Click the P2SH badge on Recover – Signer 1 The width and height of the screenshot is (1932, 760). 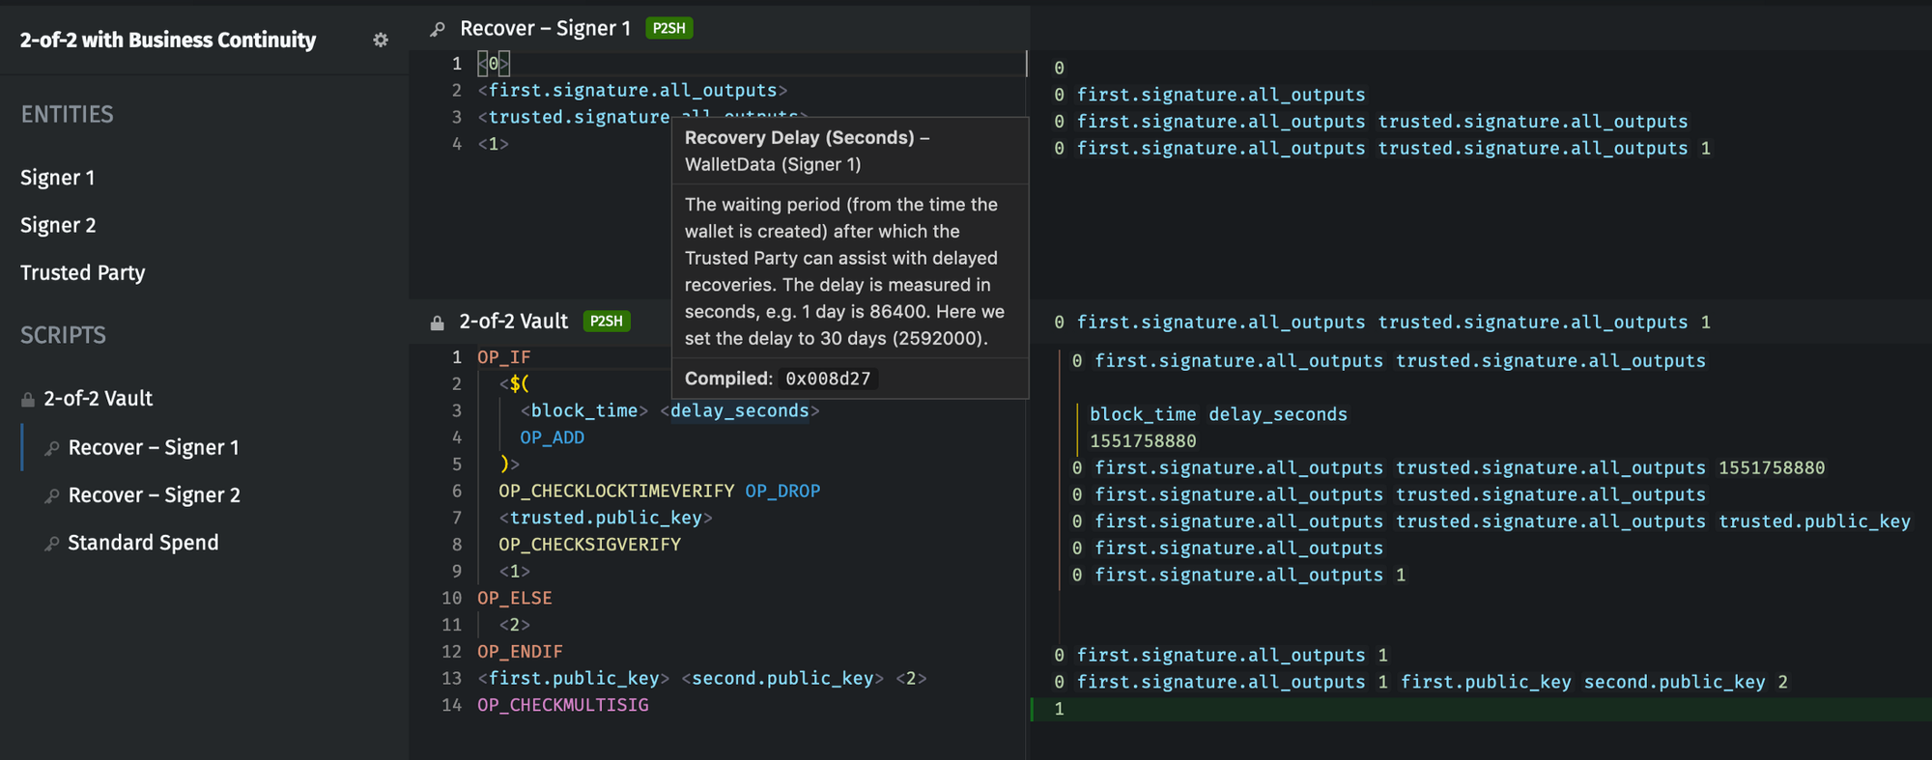(668, 28)
